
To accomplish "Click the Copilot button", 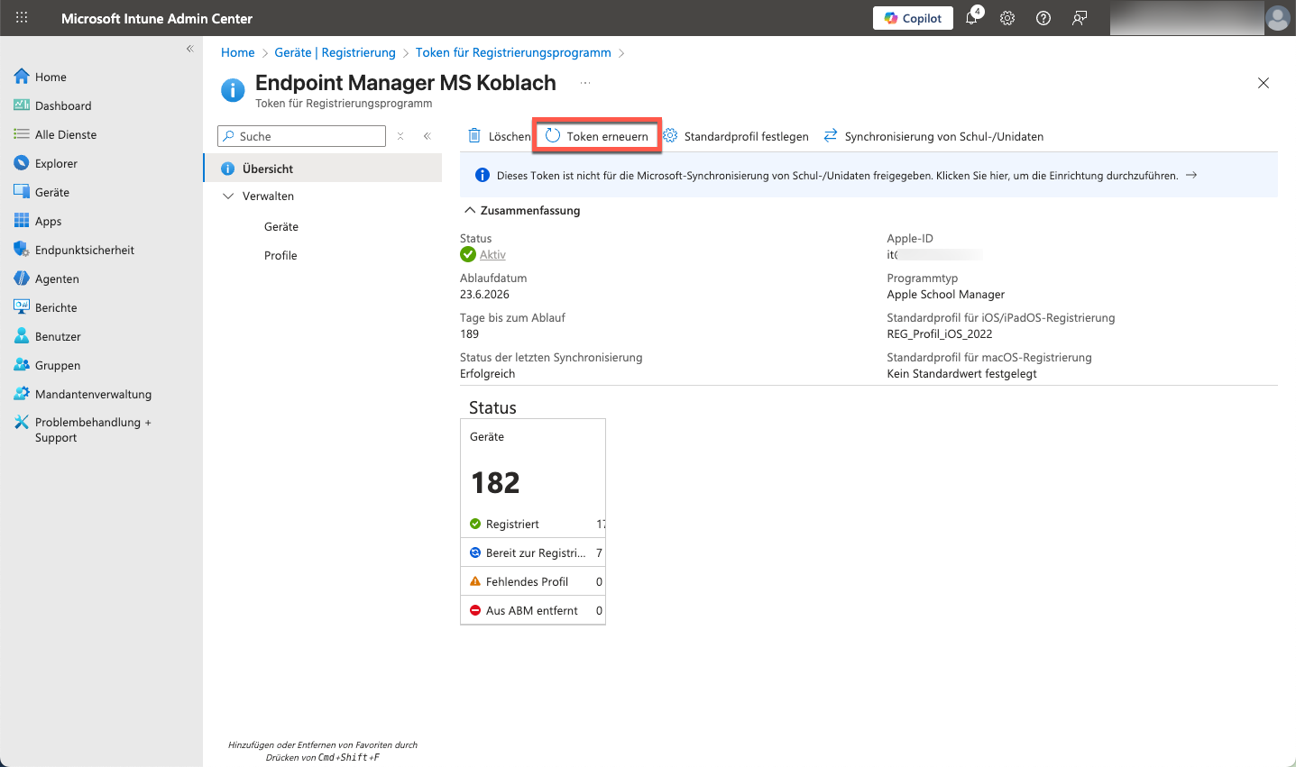I will coord(913,18).
